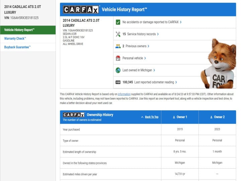Screen dimensions: 241x181
Task: Click the CARFAX logo in Ownership History header
Action: 74,115
